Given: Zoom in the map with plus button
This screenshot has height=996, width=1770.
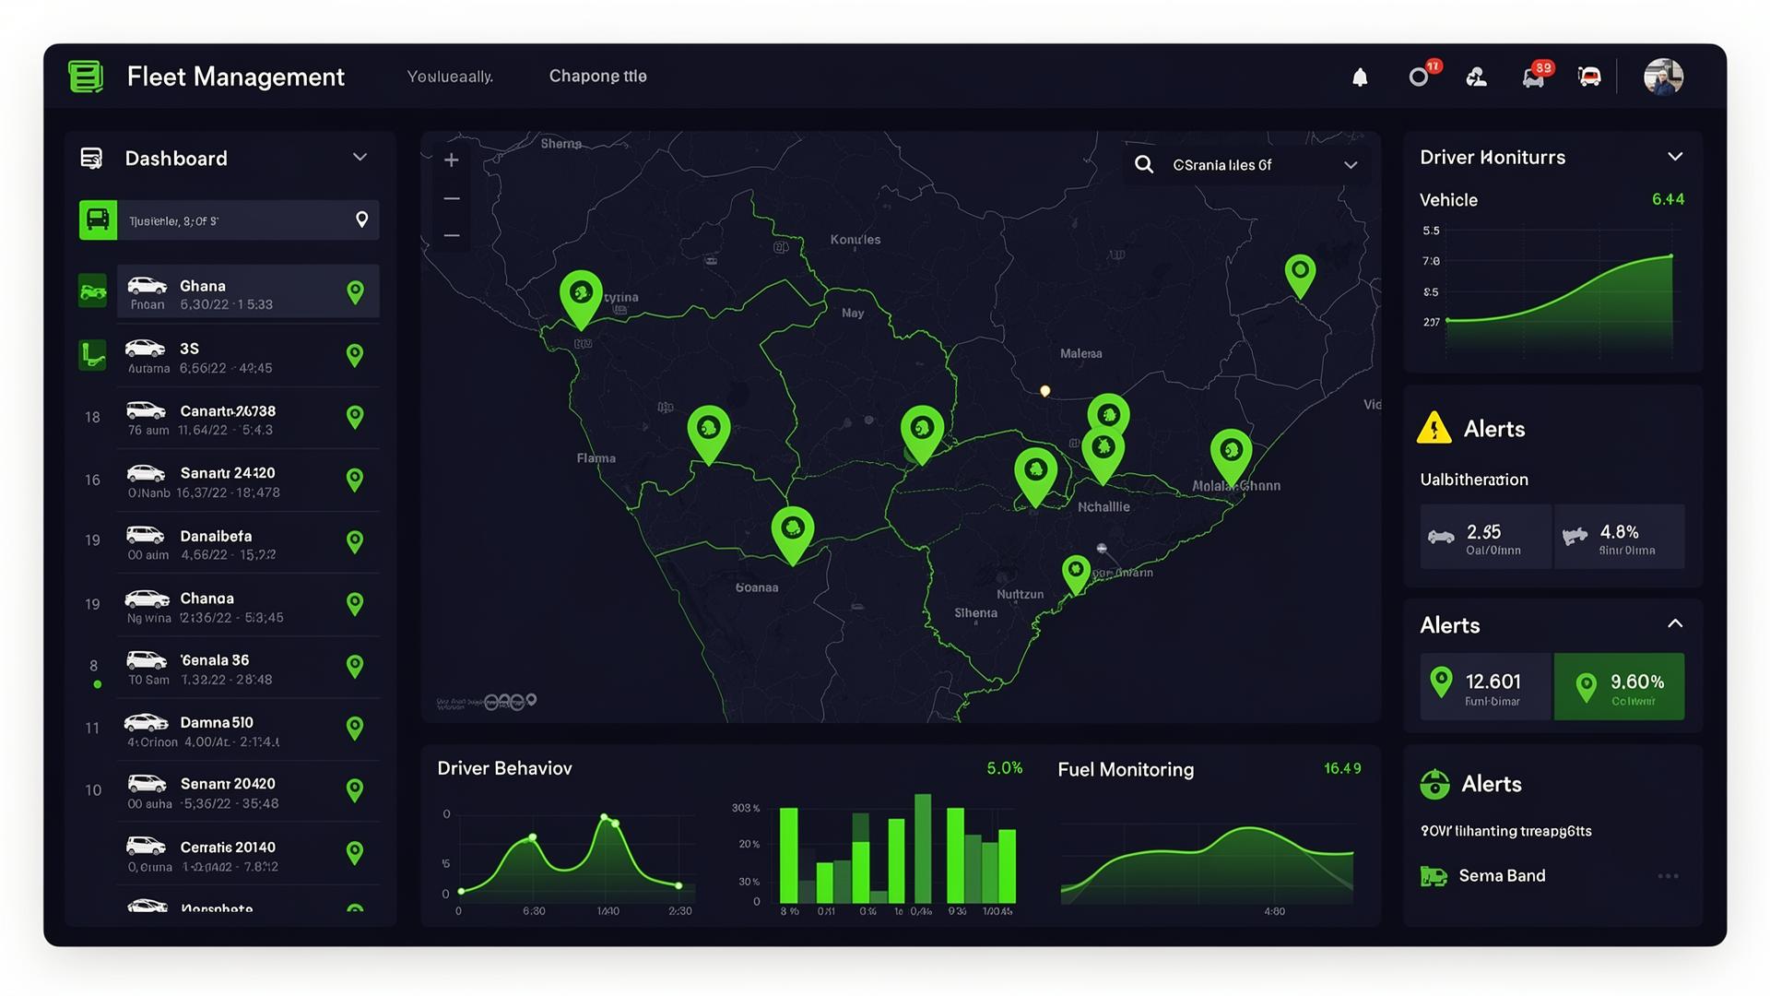Looking at the screenshot, I should 452,160.
